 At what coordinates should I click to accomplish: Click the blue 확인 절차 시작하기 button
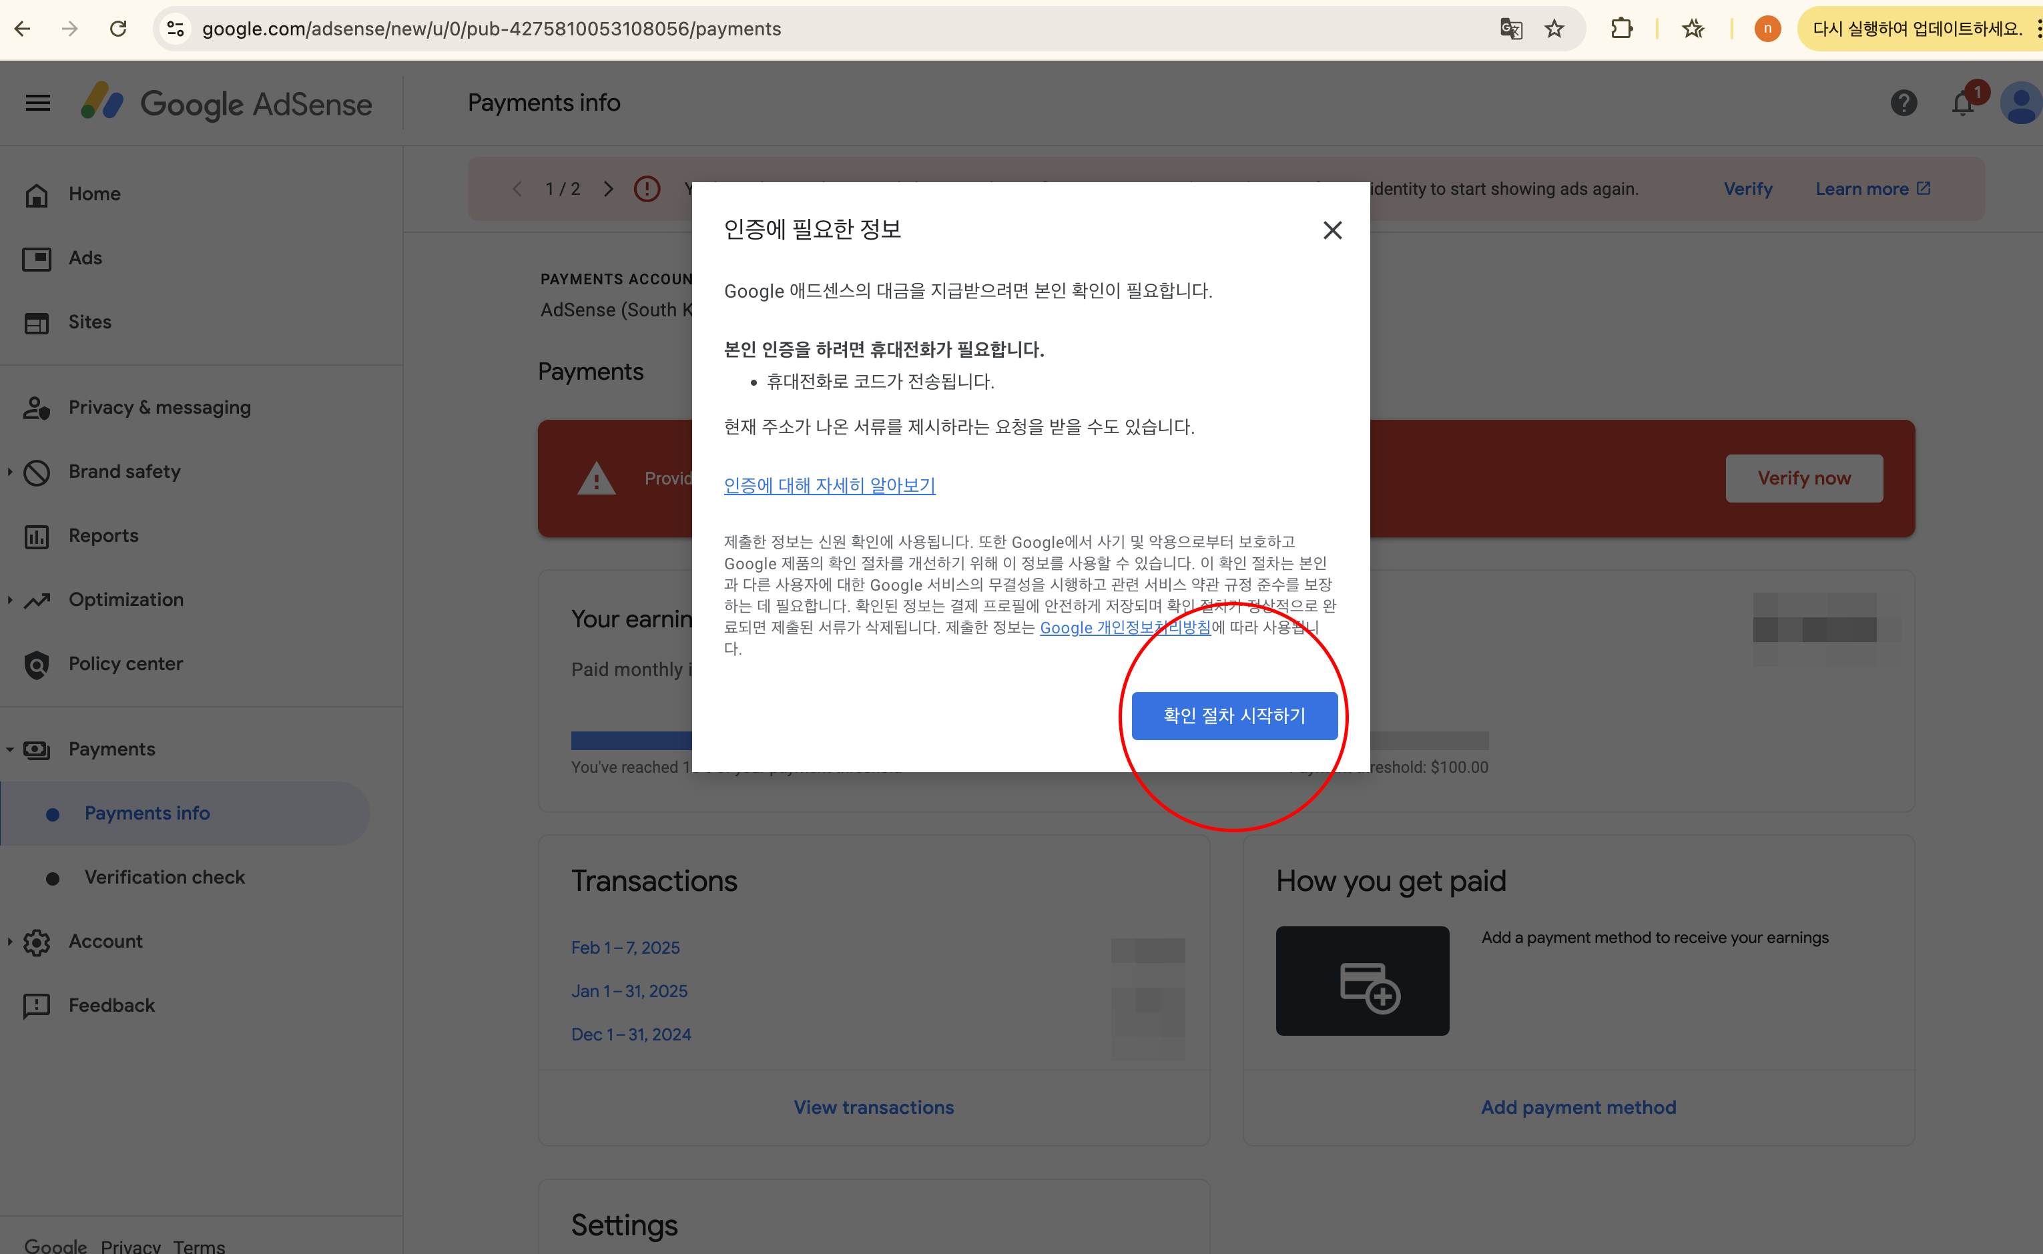(1233, 715)
